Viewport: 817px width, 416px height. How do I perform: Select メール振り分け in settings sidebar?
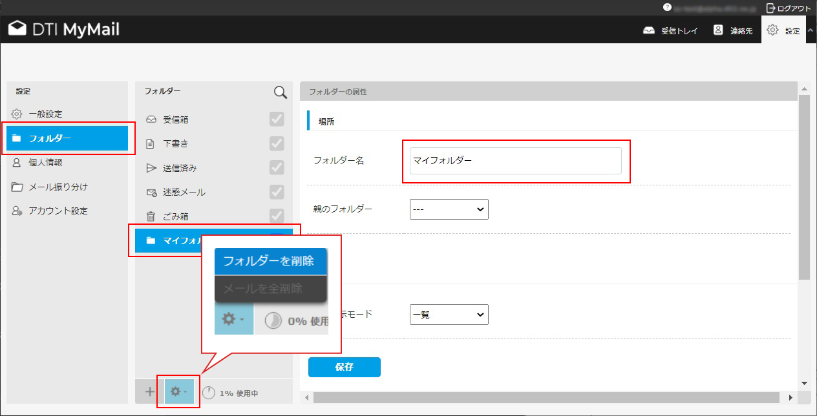click(67, 187)
